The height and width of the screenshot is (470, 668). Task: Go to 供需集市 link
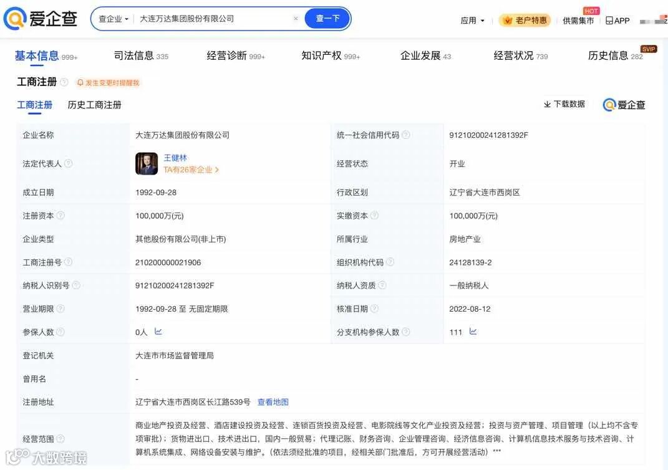click(578, 21)
